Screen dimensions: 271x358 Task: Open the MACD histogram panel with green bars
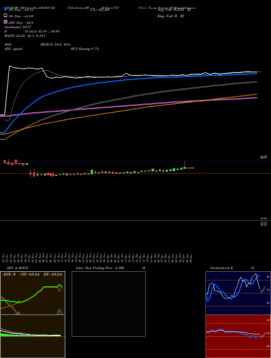[x=33, y=336]
